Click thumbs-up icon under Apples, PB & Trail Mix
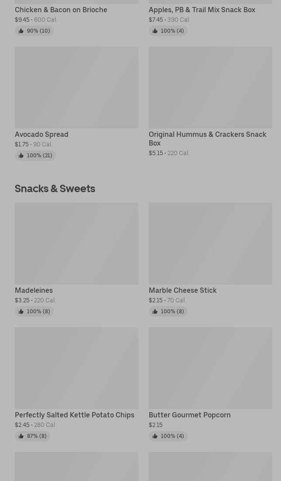Image resolution: width=281 pixels, height=481 pixels. pyautogui.click(x=155, y=31)
